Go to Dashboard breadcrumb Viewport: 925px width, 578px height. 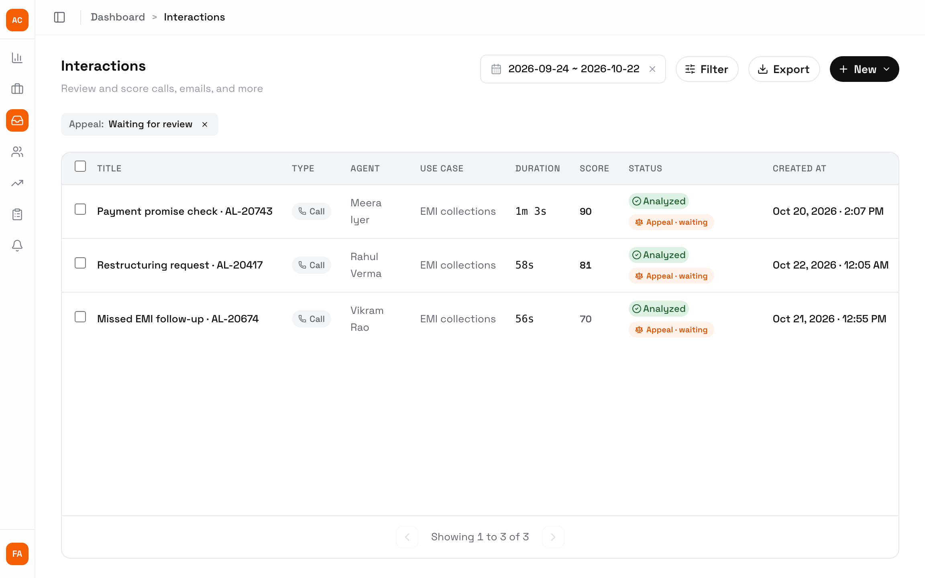pos(118,17)
